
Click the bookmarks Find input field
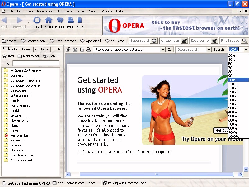click(36, 63)
